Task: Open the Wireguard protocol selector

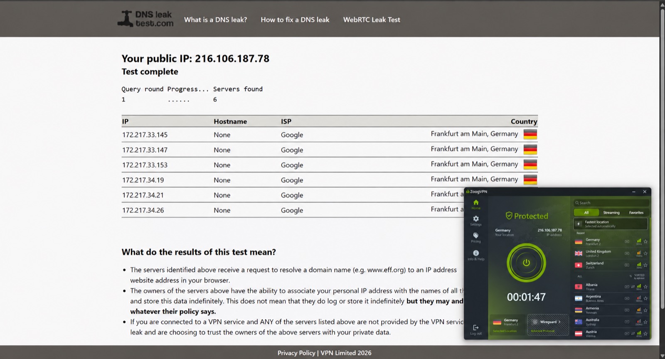Action: click(x=548, y=325)
